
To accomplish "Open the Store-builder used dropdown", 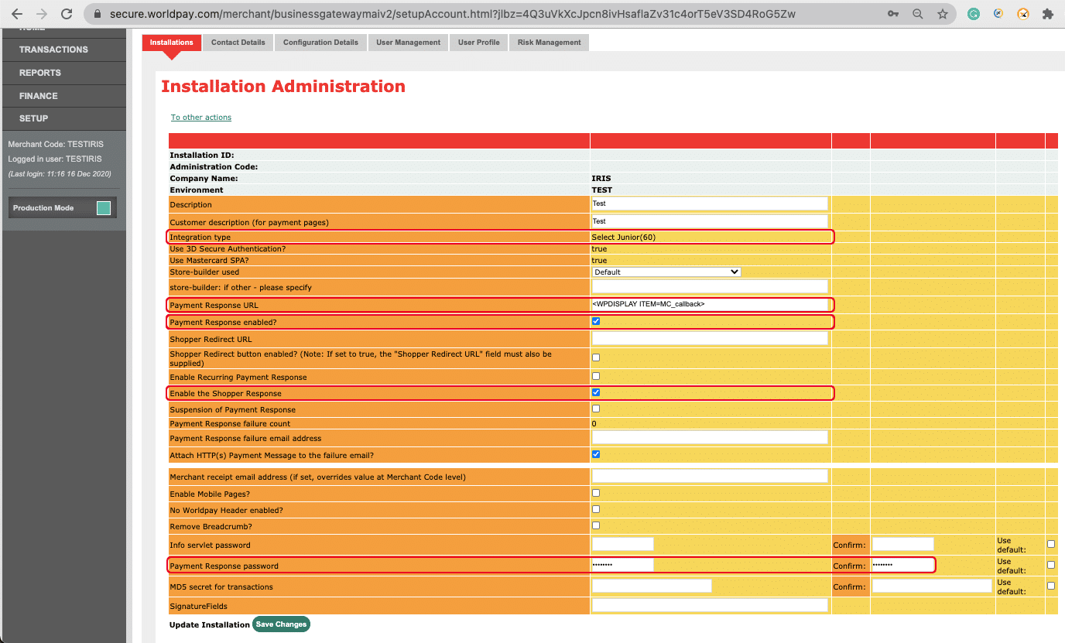I will (x=666, y=272).
